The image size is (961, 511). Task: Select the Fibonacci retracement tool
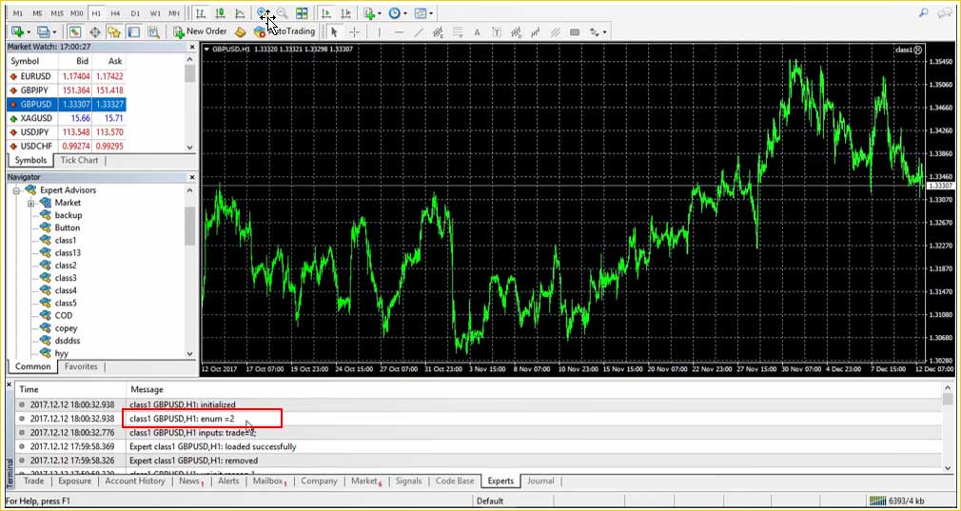click(x=458, y=31)
